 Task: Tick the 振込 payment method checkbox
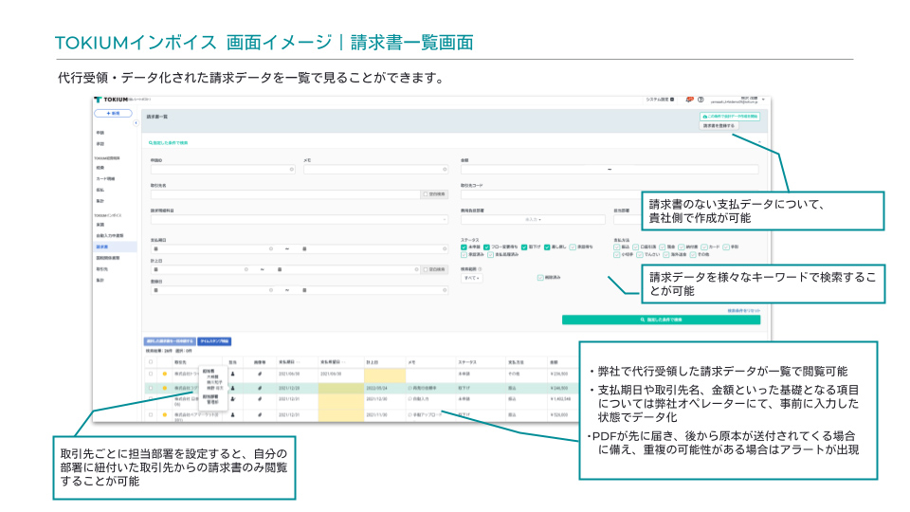pos(617,247)
